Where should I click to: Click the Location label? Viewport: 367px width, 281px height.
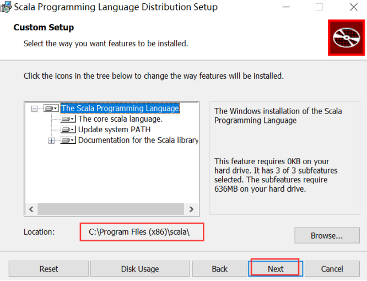point(39,232)
